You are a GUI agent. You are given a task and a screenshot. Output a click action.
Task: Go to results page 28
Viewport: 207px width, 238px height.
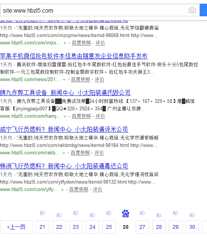pos(159,227)
